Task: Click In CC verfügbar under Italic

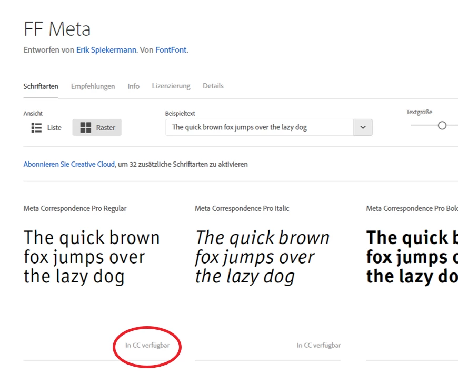Action: (x=318, y=346)
